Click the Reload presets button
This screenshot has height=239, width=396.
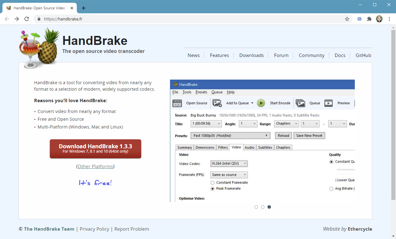point(283,136)
